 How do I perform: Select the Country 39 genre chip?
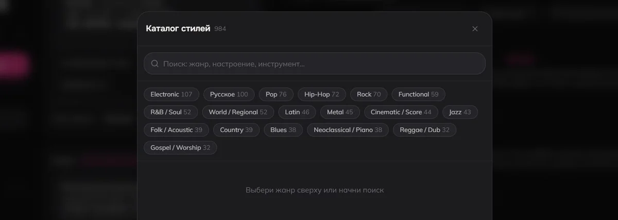click(236, 130)
